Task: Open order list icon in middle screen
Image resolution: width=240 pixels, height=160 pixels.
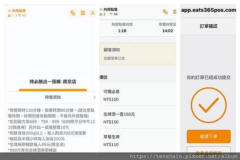Action: click(x=175, y=12)
